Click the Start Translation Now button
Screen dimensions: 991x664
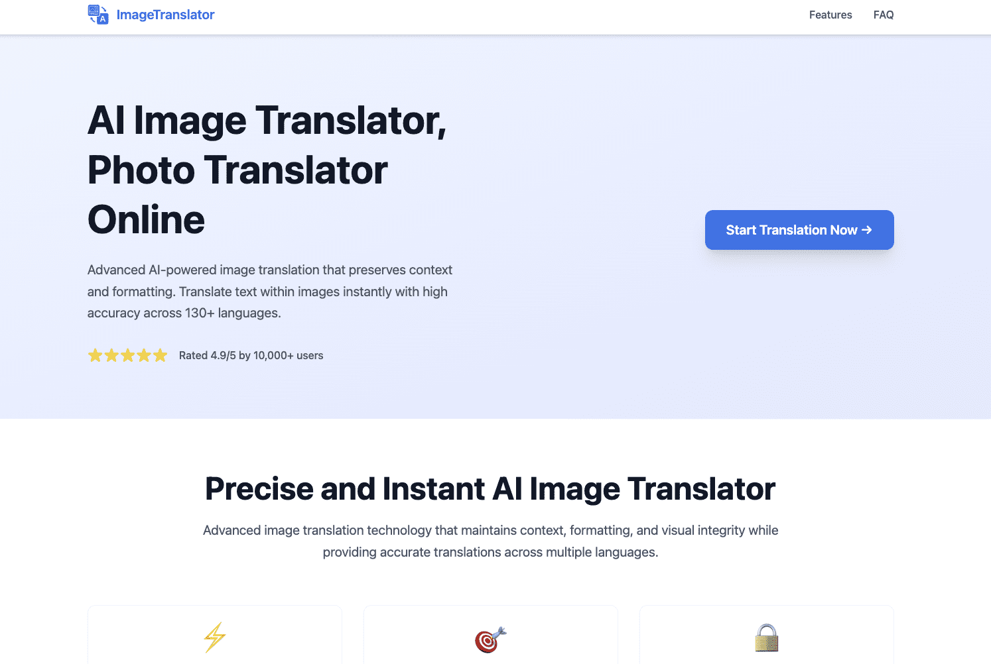(x=799, y=230)
